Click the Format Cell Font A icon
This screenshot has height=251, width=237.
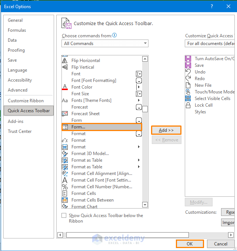(x=65, y=180)
